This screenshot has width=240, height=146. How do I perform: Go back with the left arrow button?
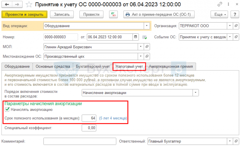click(x=7, y=4)
